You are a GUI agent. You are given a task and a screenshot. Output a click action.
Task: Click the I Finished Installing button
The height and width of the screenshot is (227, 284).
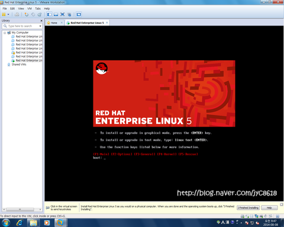[248, 207]
